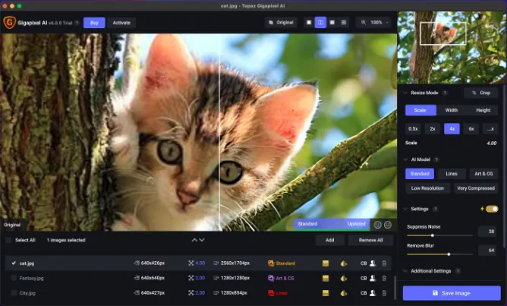The image size is (507, 306).
Task: Click the happy face rating icon
Action: click(x=377, y=225)
